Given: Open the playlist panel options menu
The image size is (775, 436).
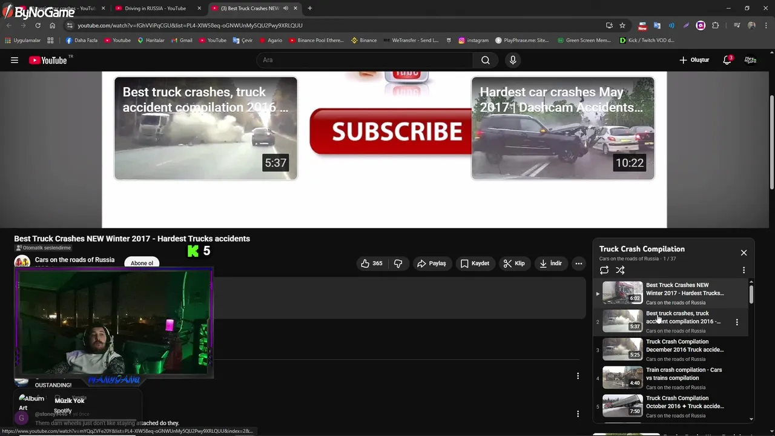Looking at the screenshot, I should point(744,270).
